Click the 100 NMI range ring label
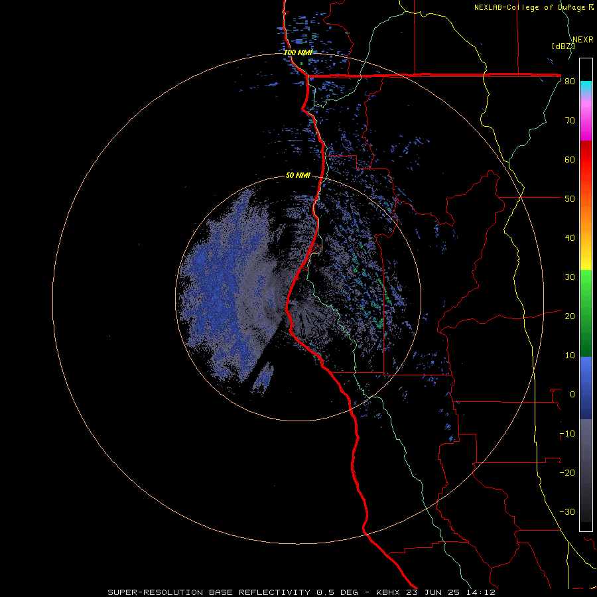 tap(298, 52)
